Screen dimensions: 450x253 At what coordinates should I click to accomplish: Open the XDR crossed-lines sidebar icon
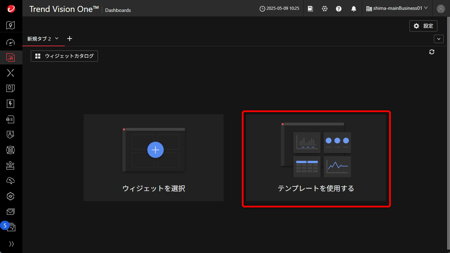coord(10,73)
